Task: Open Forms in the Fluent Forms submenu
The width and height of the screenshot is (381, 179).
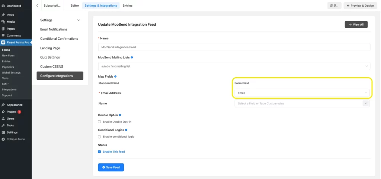Action: point(6,50)
